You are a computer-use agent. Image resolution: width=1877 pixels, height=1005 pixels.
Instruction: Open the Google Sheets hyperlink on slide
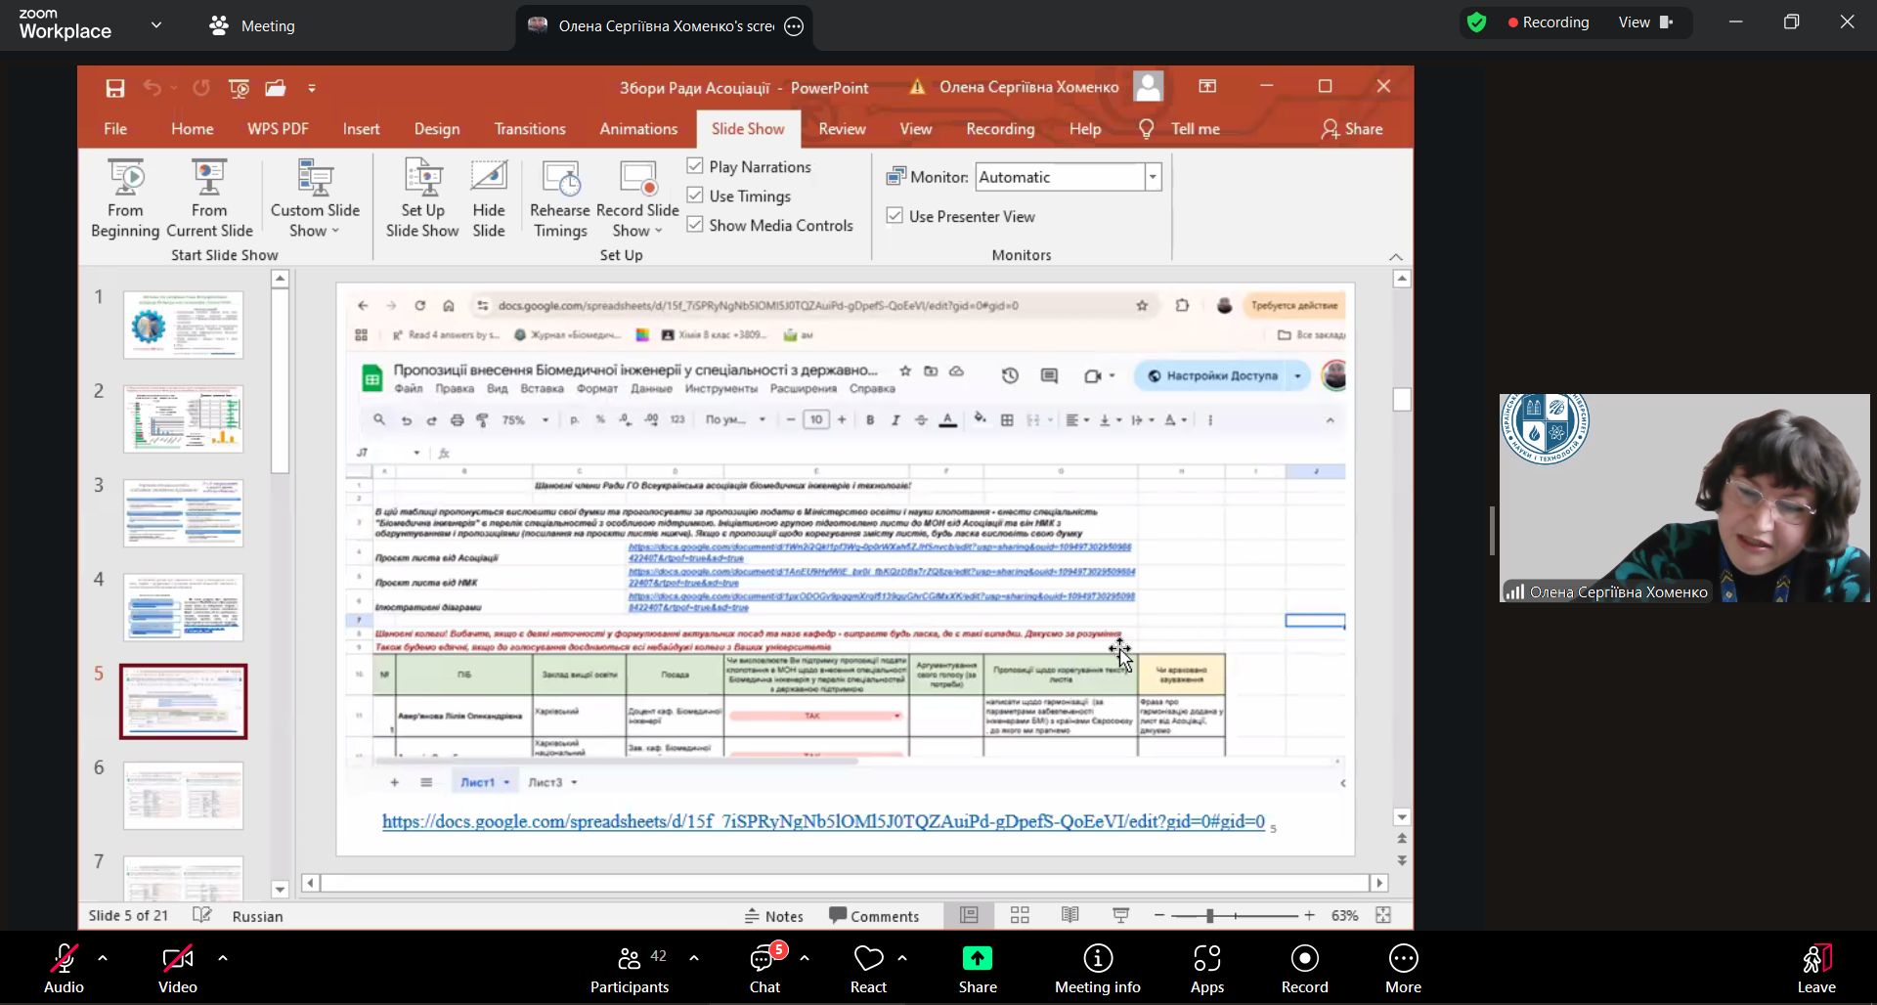click(823, 822)
